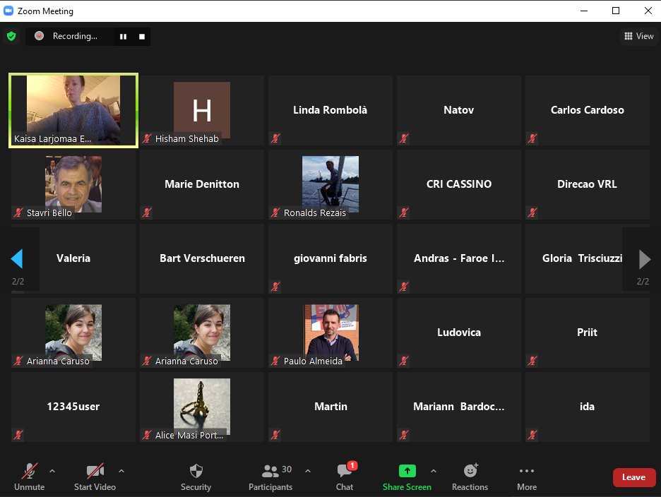
Task: Click the ida participant tile
Action: [588, 407]
